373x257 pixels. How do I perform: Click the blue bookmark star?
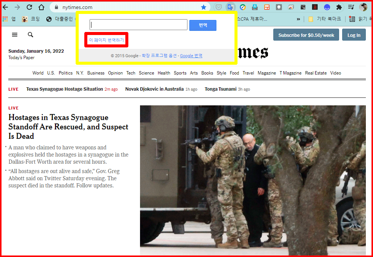[204, 8]
